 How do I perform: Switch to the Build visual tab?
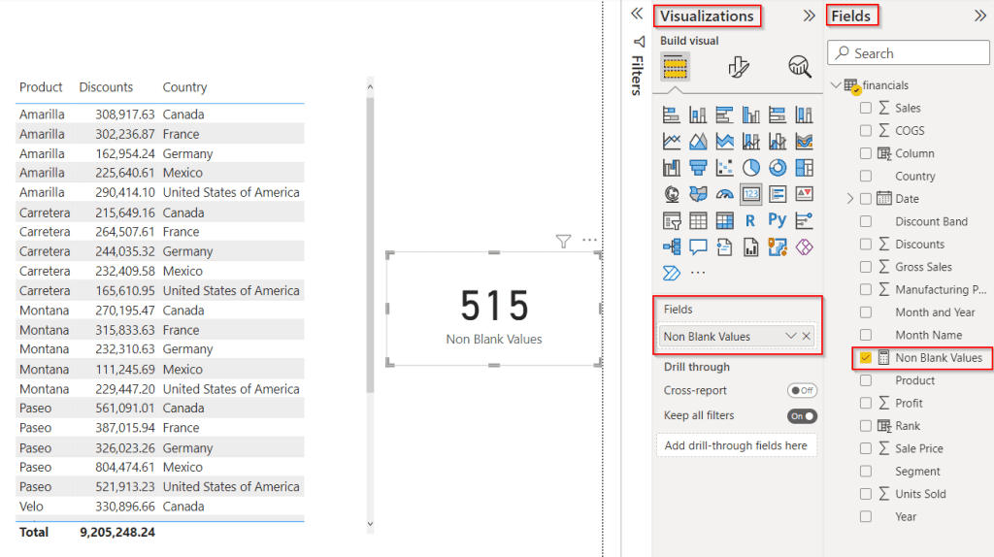pos(676,67)
